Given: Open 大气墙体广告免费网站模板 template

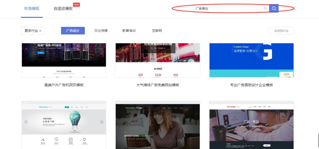Looking at the screenshot, I should click(x=158, y=85).
